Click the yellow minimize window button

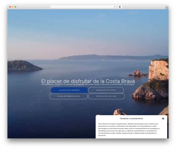coord(13,7)
